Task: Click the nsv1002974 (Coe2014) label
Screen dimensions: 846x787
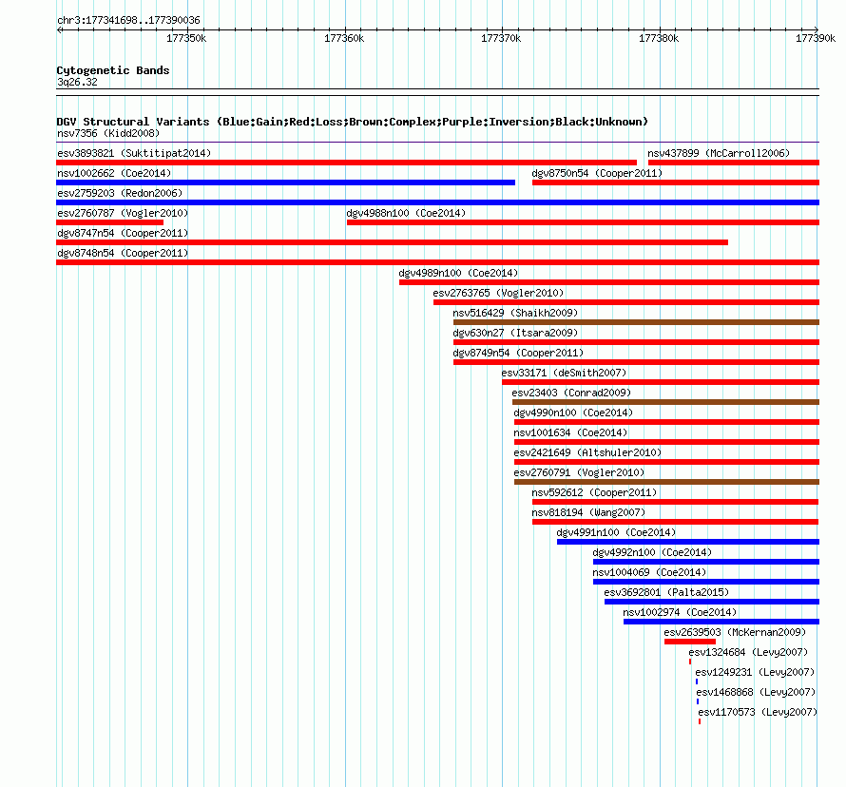Action: coord(680,612)
